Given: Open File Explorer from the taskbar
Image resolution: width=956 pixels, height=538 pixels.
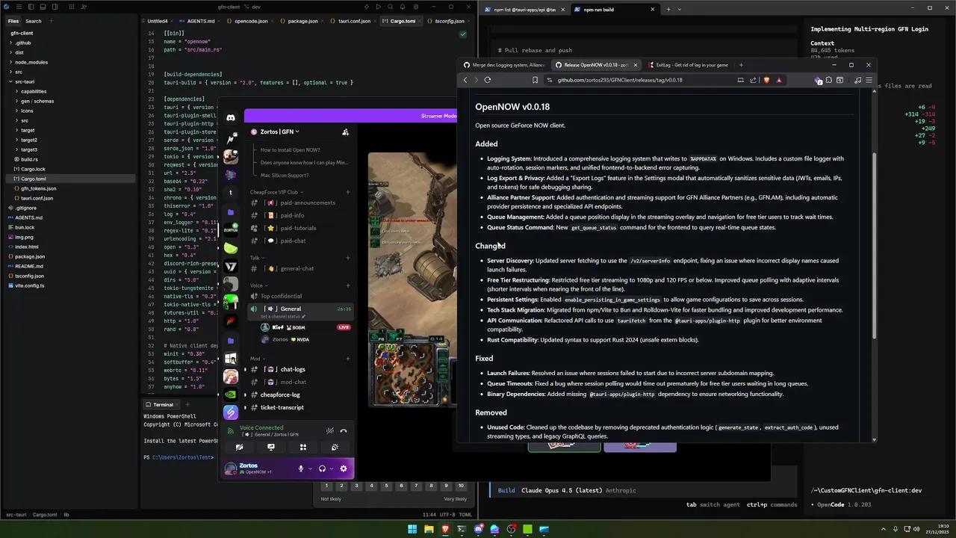Looking at the screenshot, I should pos(429,529).
